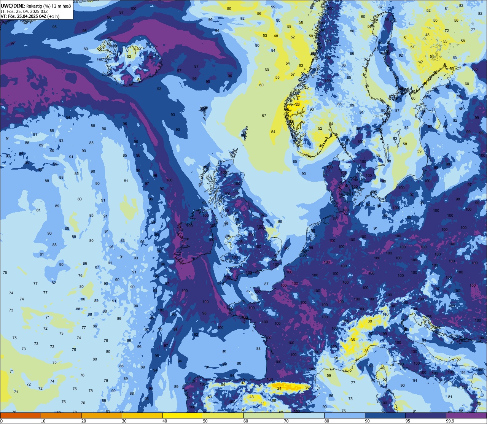Click the humidity value '67' in the Norwegian Sea

coord(264,115)
